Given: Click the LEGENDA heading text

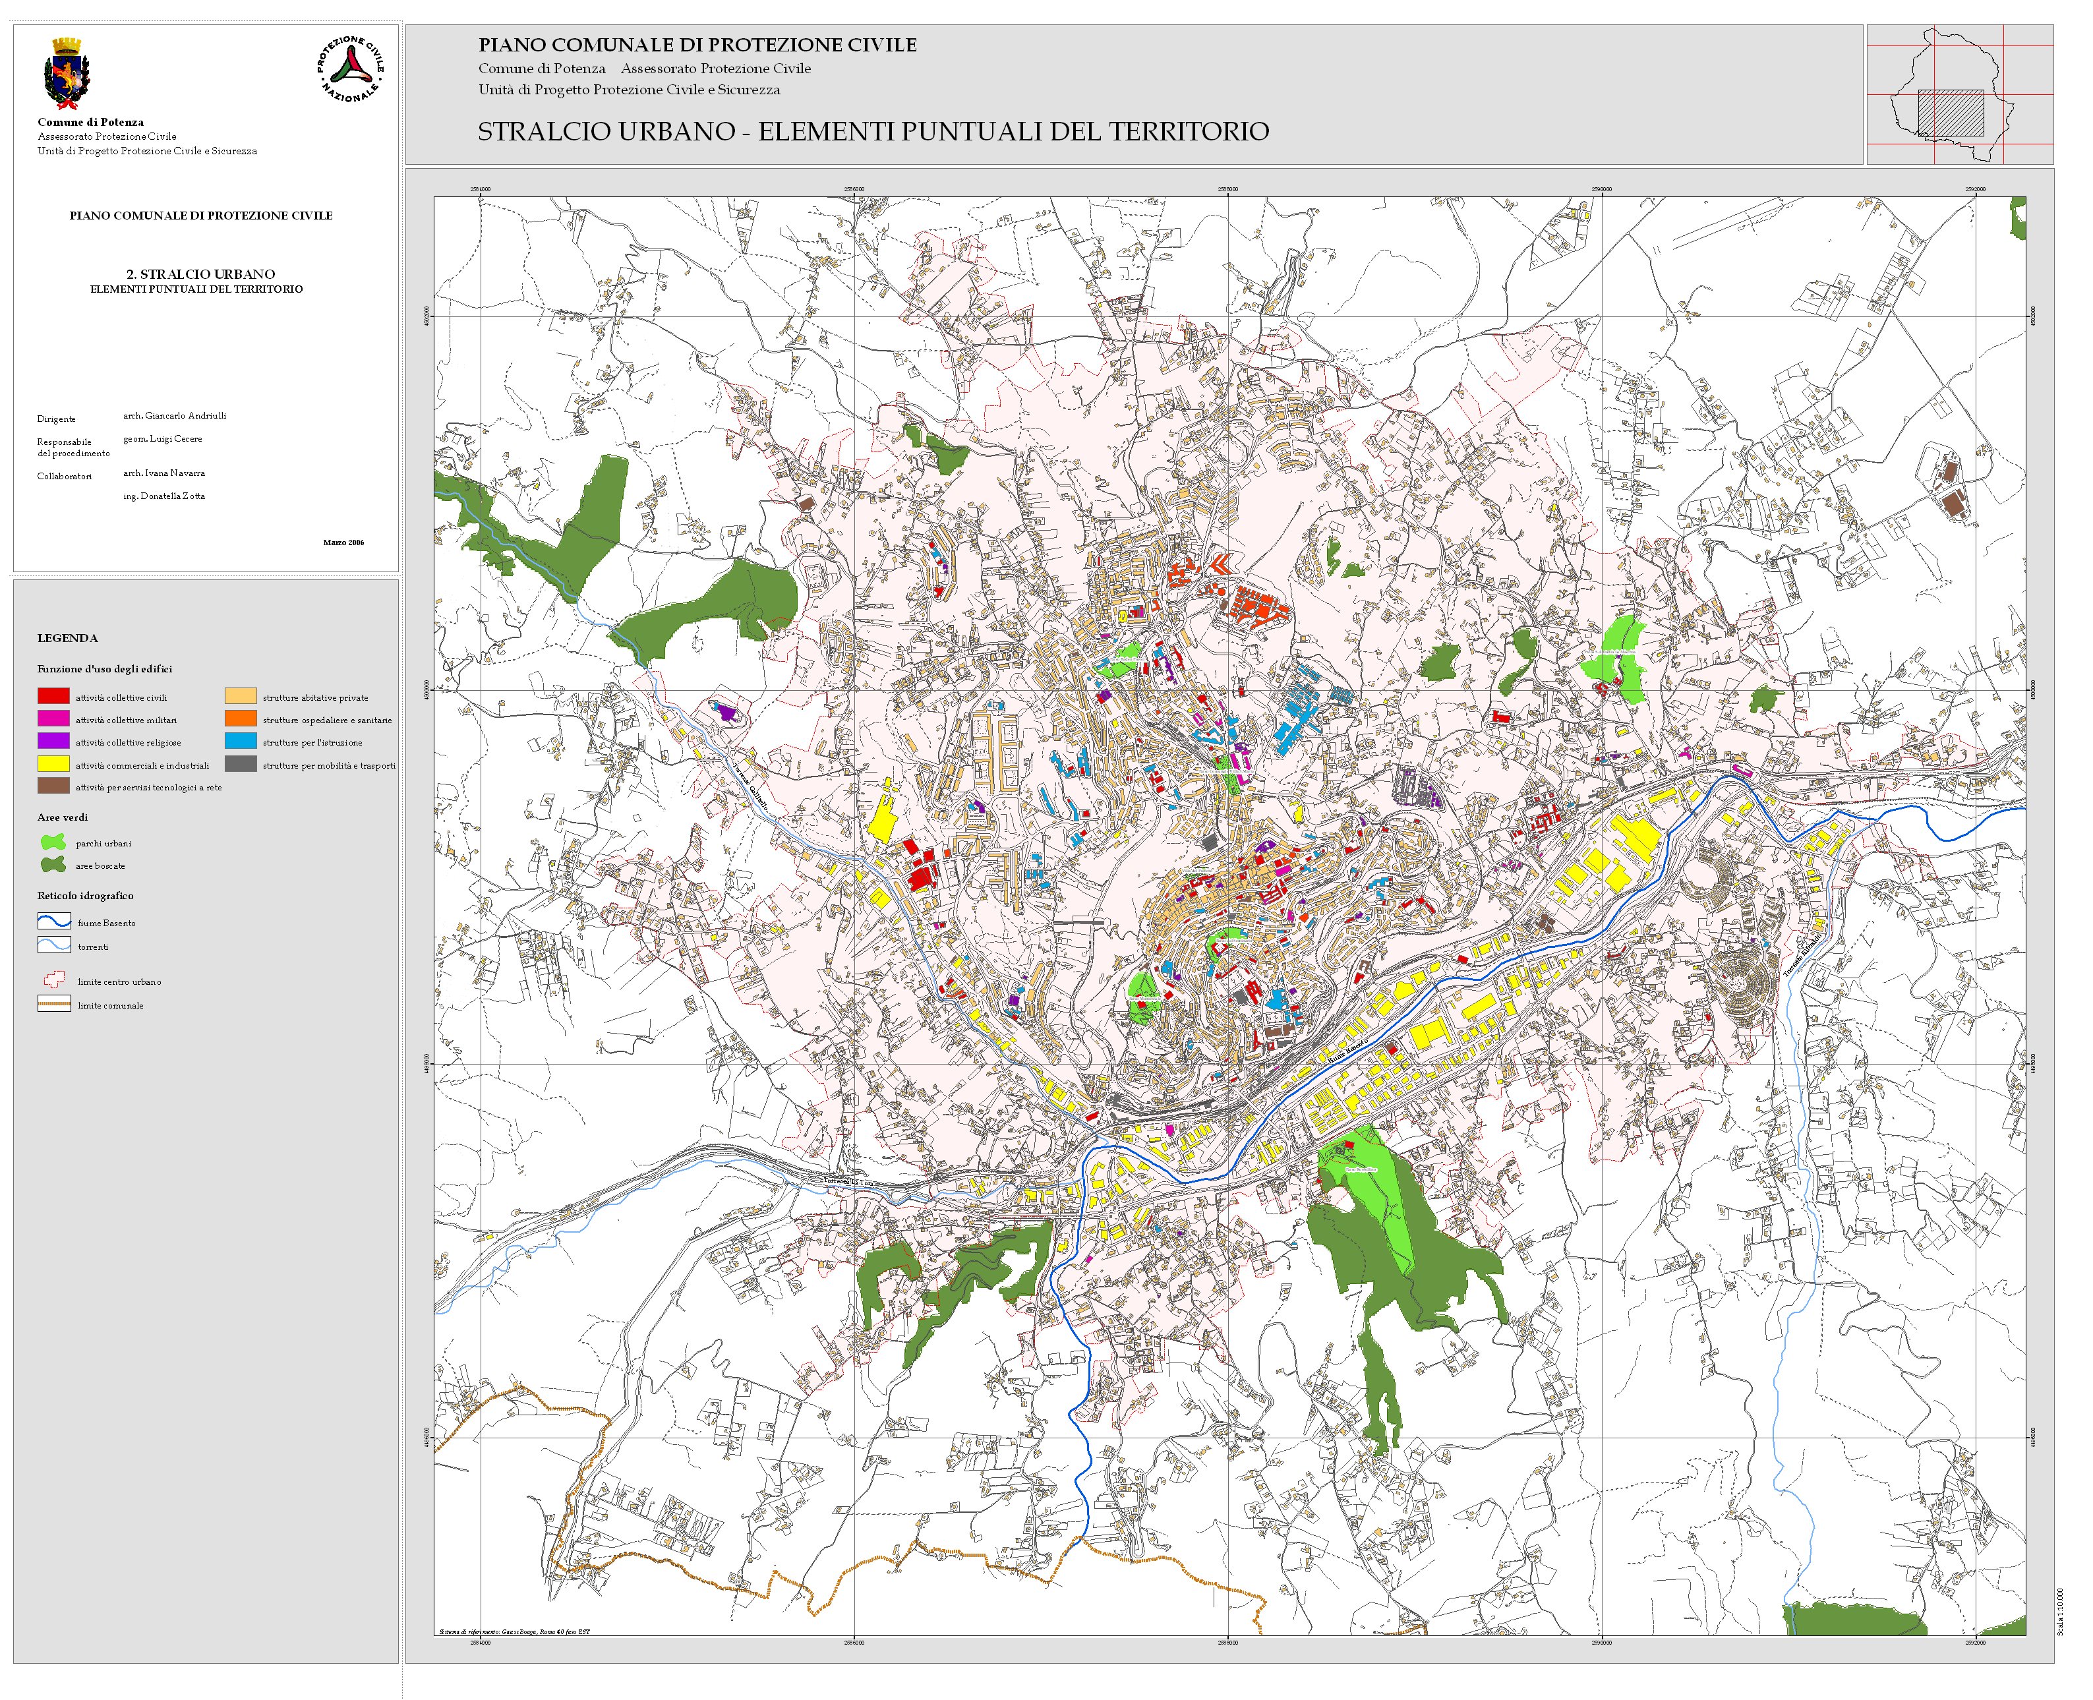Looking at the screenshot, I should pyautogui.click(x=68, y=639).
